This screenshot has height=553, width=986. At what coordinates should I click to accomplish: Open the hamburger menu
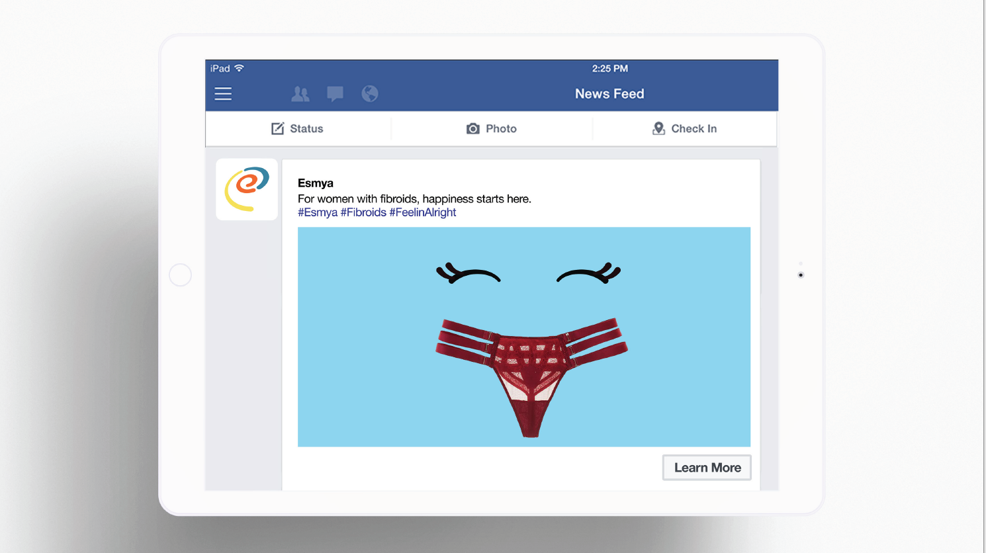[223, 94]
